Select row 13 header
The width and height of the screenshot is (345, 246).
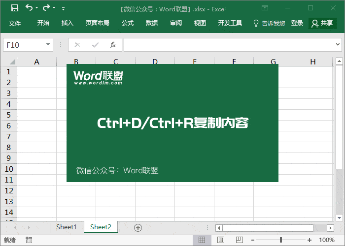click(x=9, y=201)
